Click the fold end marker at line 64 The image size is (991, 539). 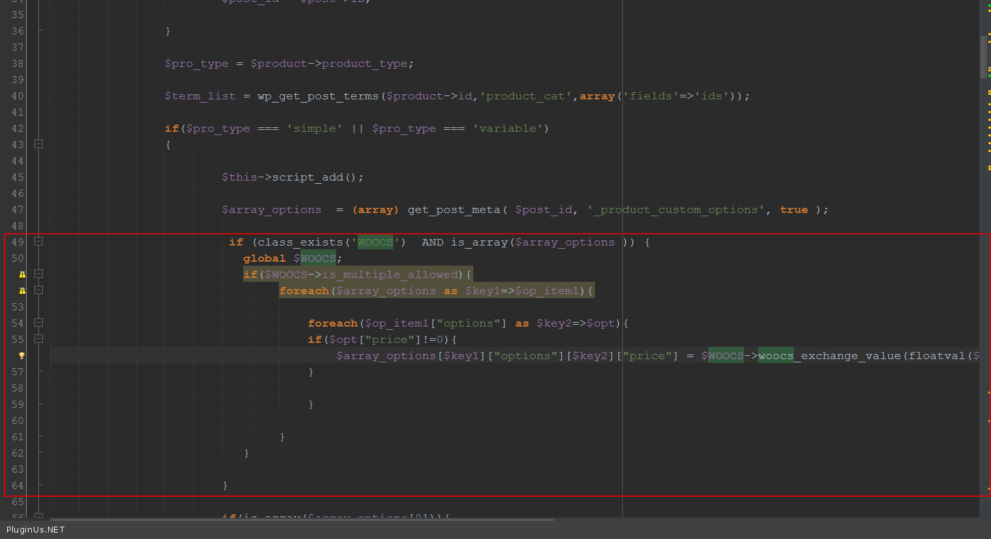pos(40,485)
